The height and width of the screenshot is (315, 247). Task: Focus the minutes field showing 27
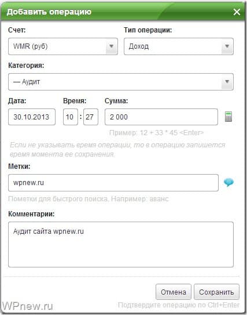pos(91,117)
